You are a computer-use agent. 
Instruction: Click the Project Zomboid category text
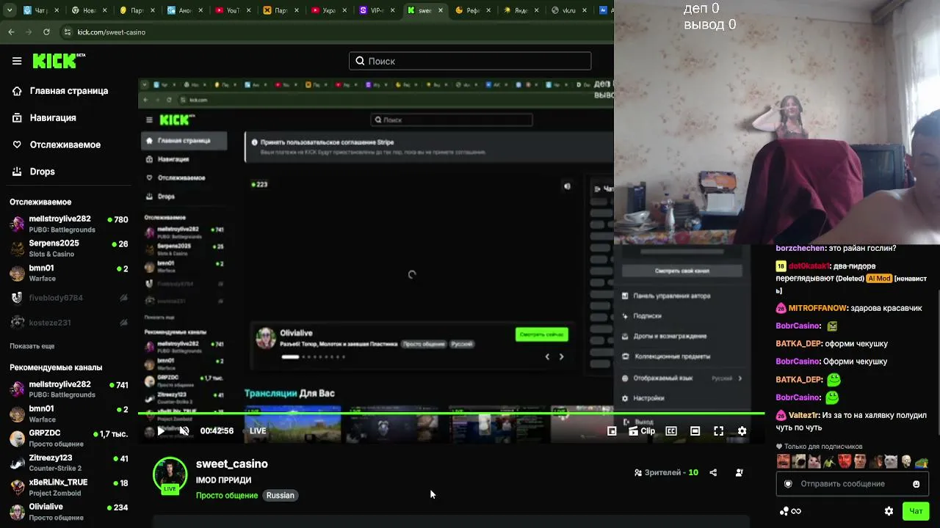coord(56,493)
